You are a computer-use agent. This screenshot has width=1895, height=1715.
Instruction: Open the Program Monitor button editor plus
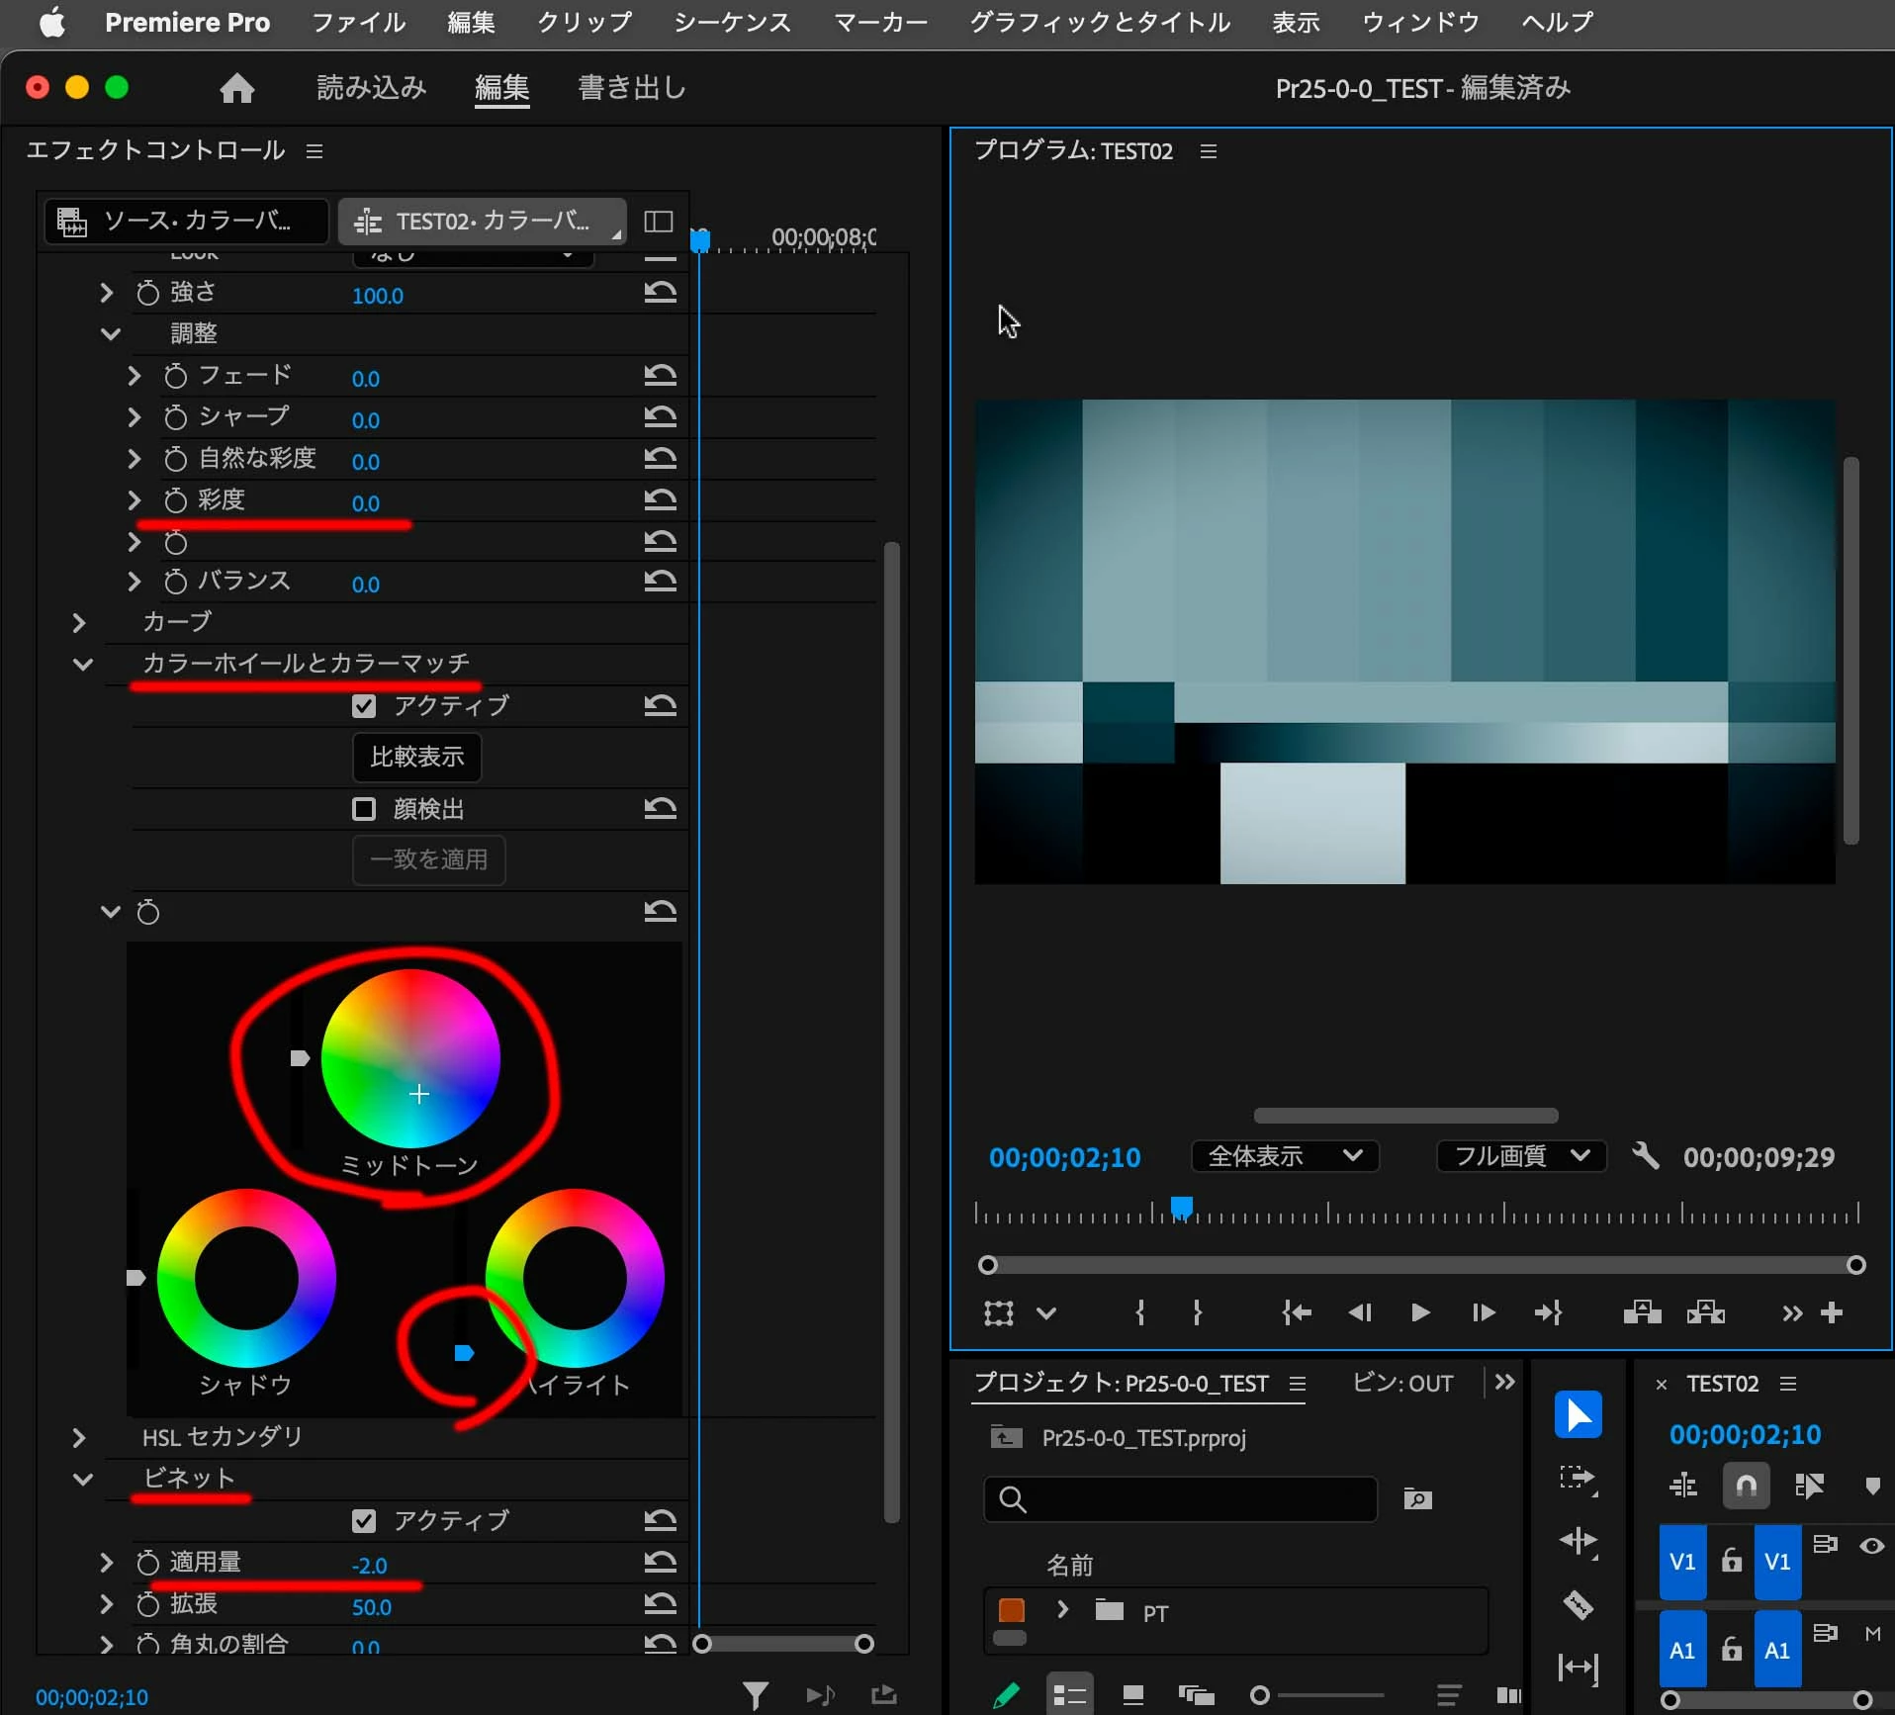(x=1832, y=1312)
